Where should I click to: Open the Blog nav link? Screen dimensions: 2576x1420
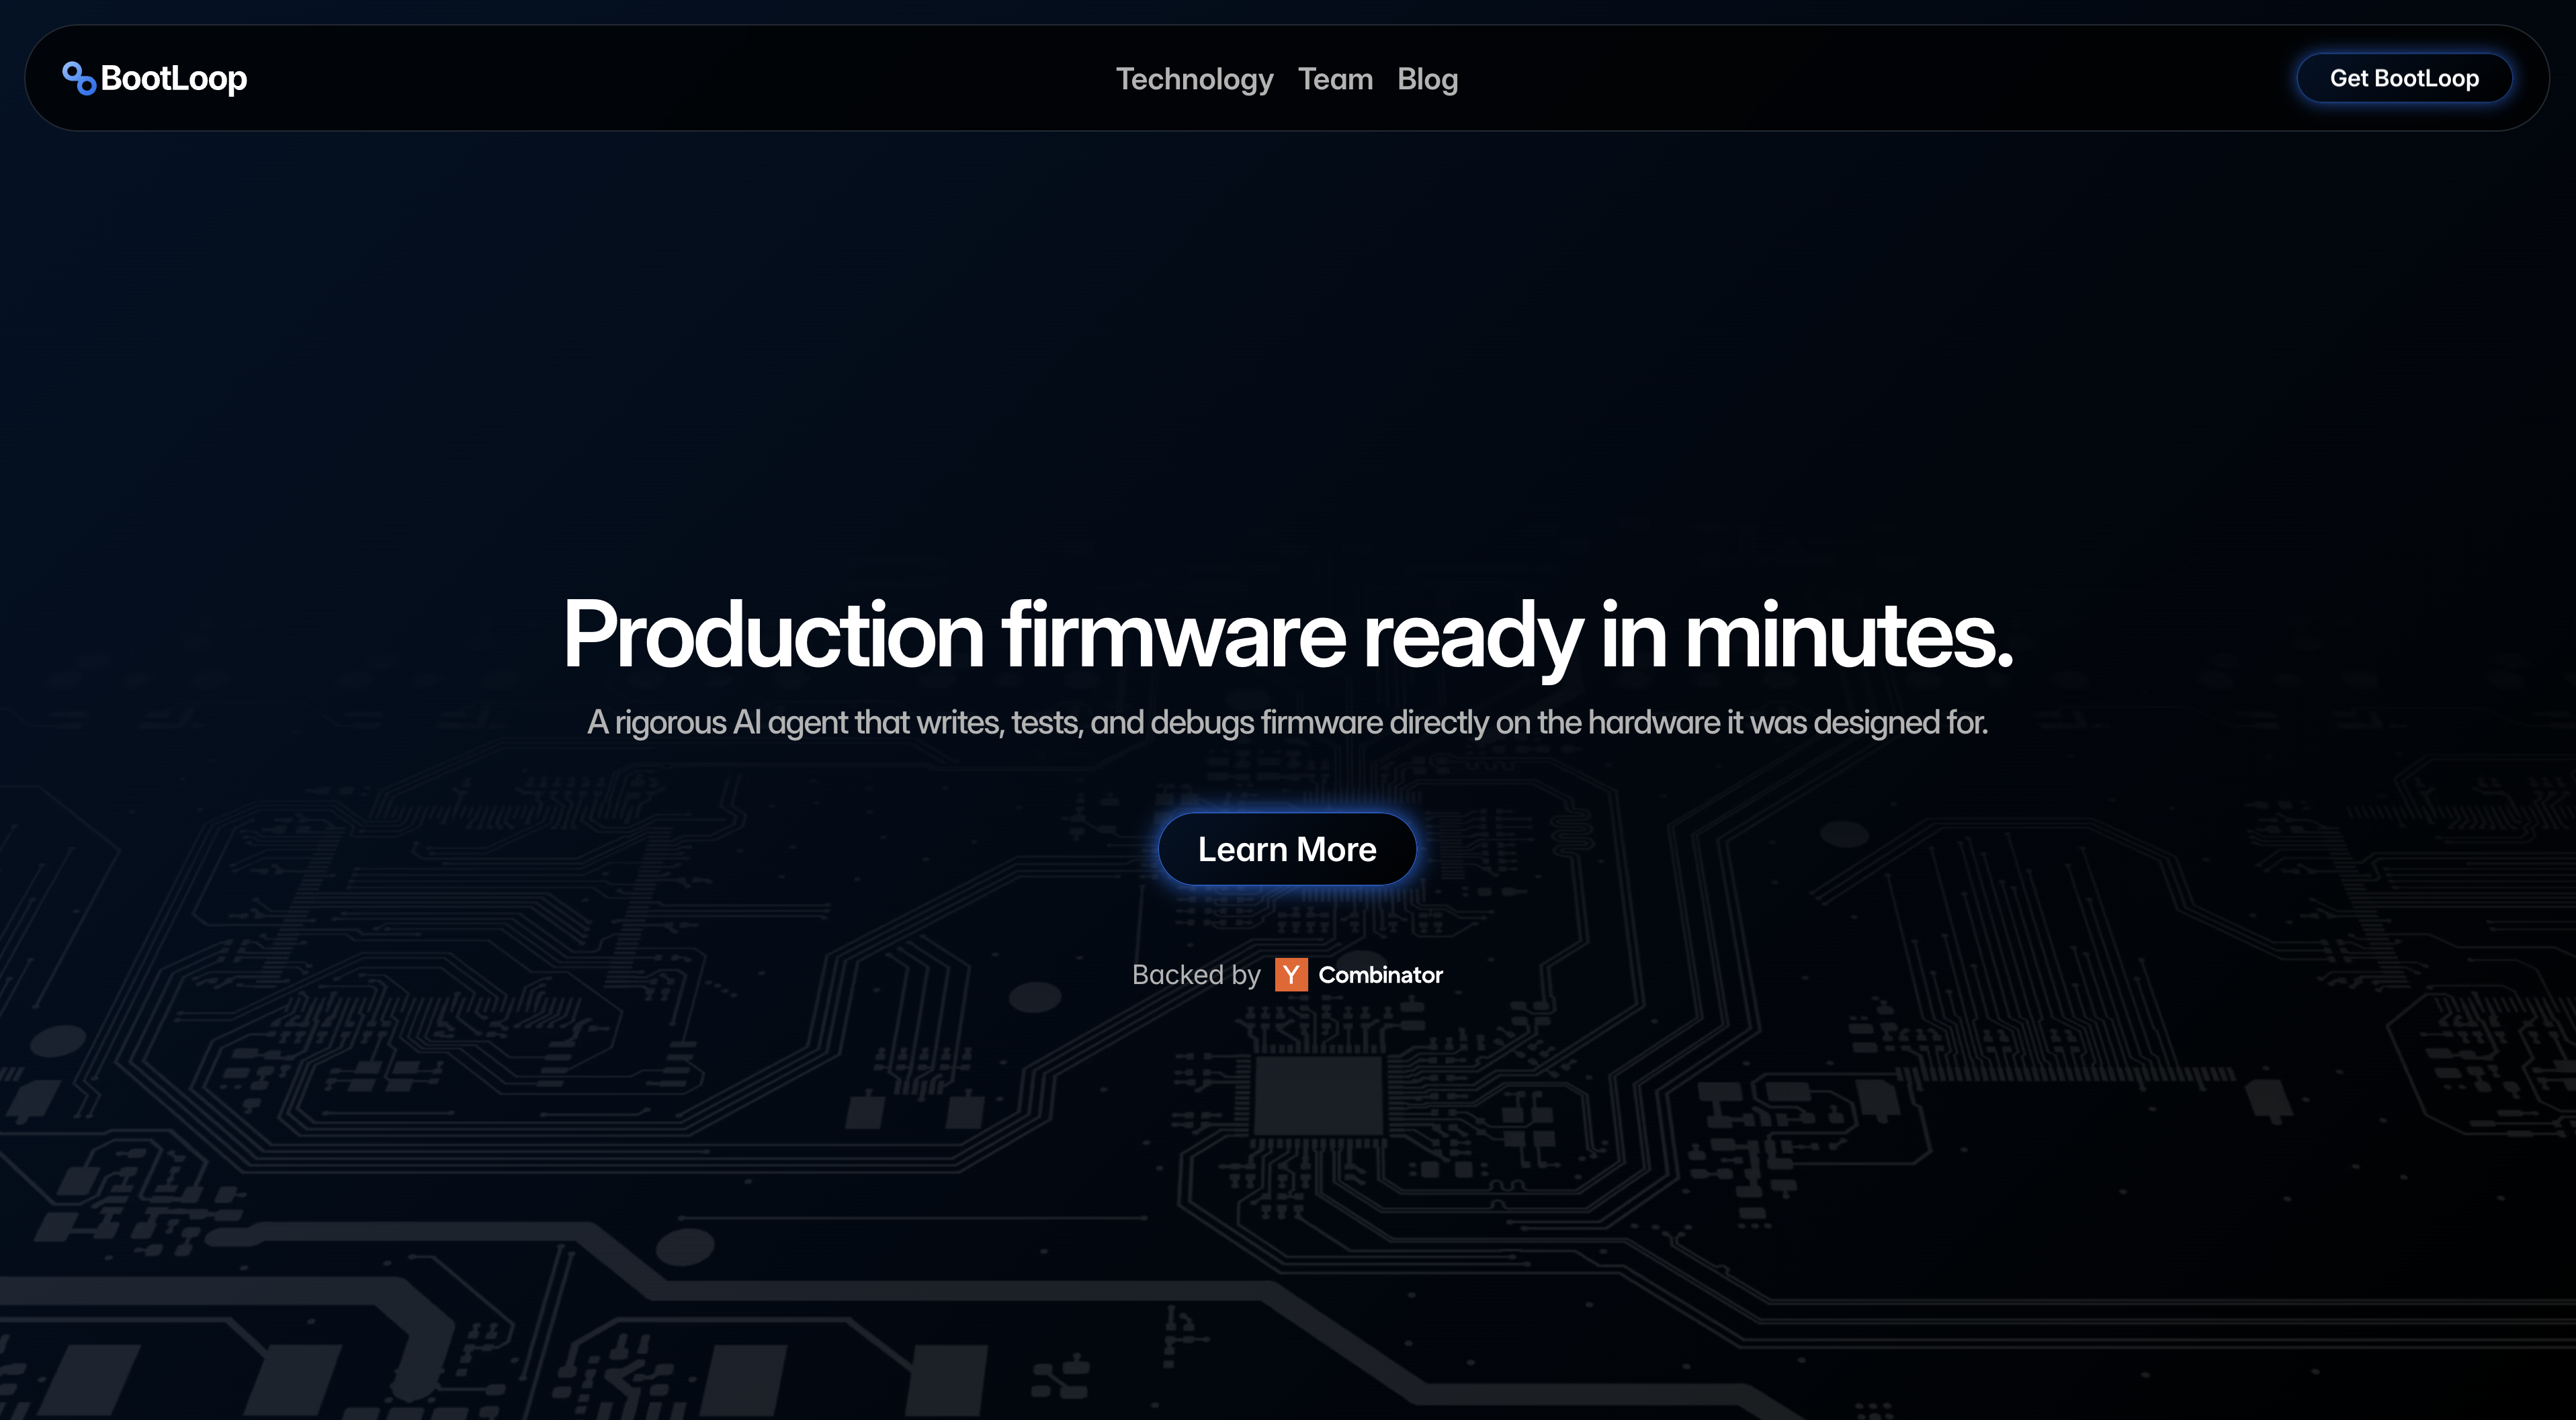tap(1427, 79)
